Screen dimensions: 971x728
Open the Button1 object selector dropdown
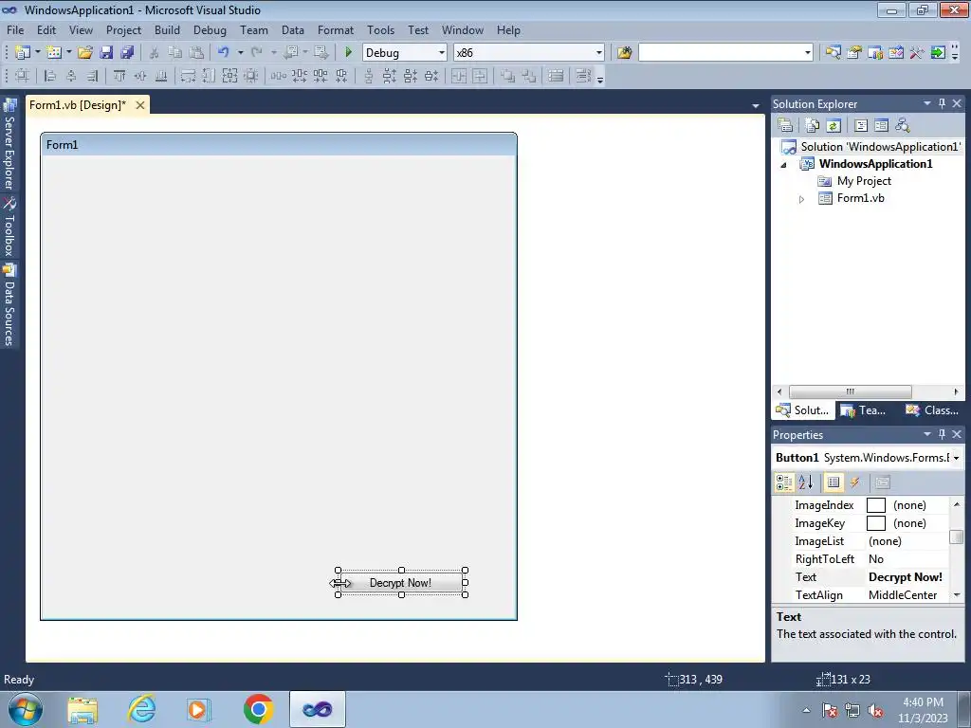pyautogui.click(x=957, y=458)
